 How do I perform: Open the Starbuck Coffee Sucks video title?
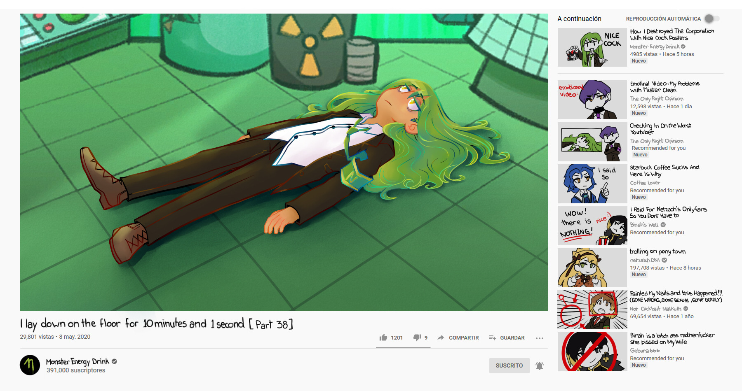coord(665,170)
